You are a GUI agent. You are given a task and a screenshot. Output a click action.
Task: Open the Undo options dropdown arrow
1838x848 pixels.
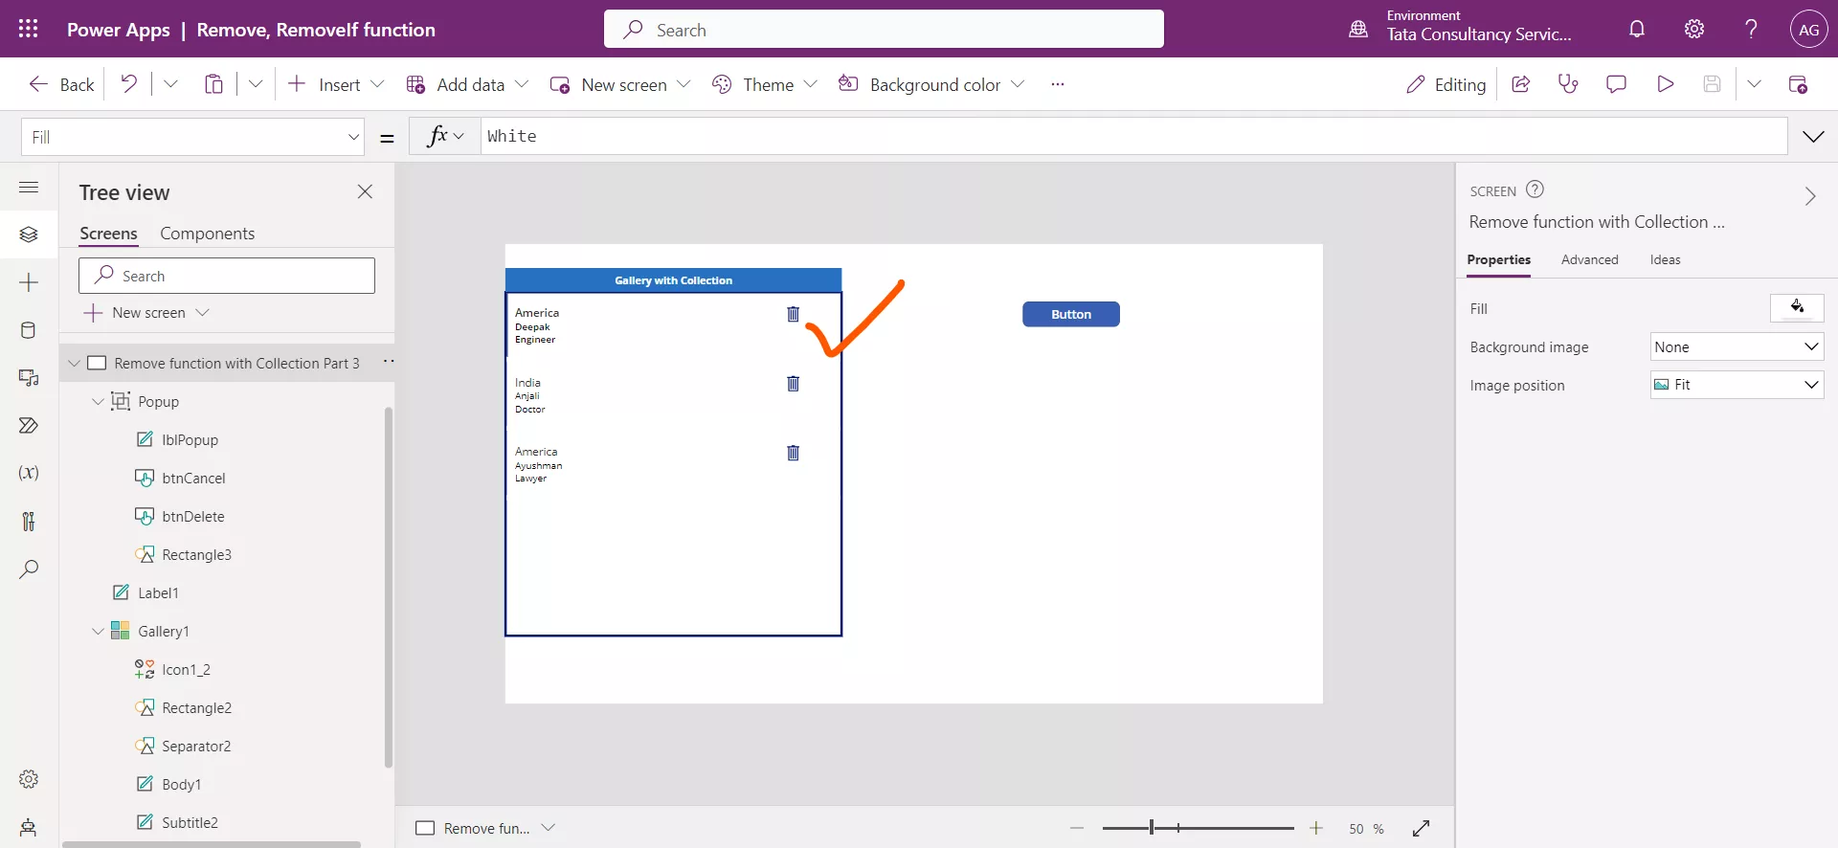point(170,84)
